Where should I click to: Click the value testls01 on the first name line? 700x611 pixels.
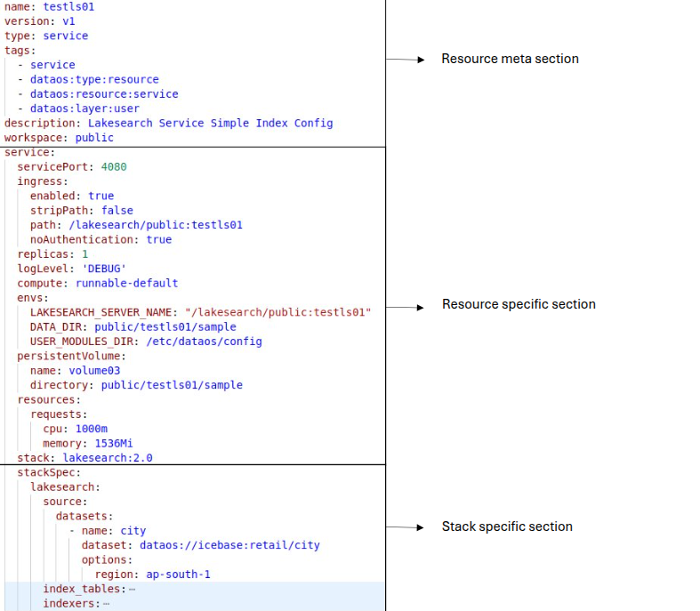(68, 7)
